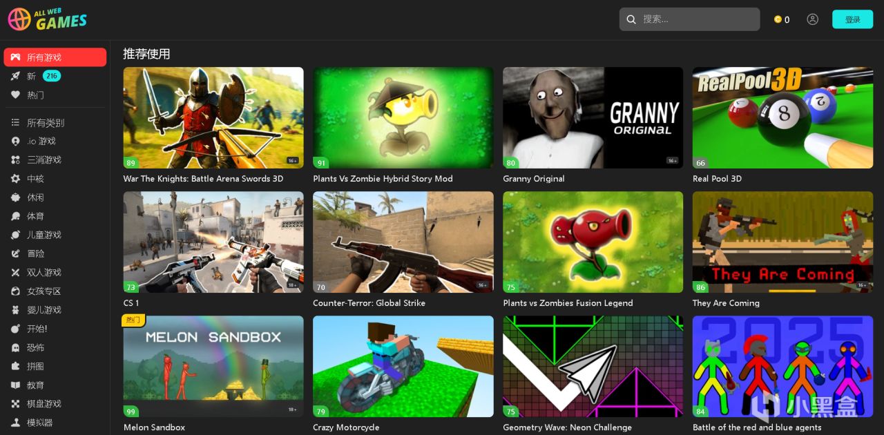Open Geometry Wave: Neon Challenge thumbnail

click(593, 367)
